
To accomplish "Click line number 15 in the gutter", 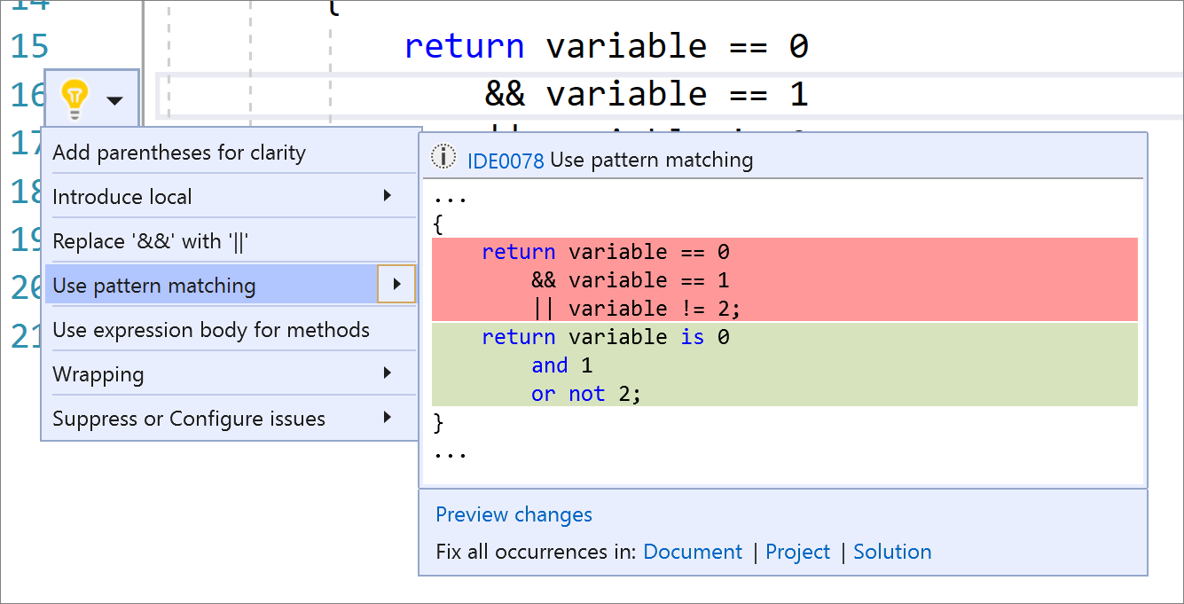I will [29, 46].
